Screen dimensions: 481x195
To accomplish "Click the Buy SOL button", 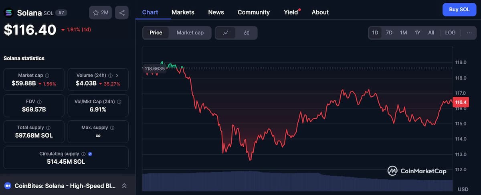I will point(459,9).
